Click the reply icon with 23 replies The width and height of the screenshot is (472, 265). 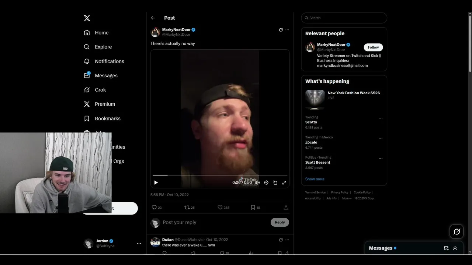157,208
